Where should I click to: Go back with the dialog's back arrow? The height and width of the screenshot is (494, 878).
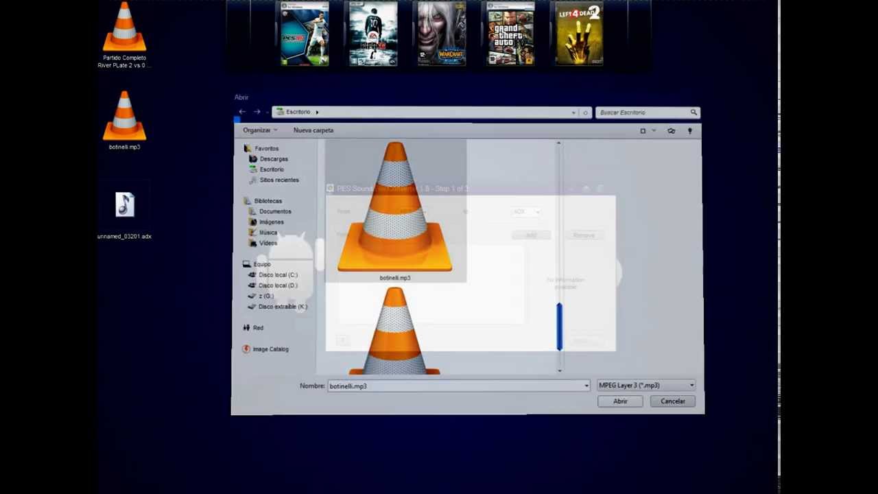(x=242, y=112)
